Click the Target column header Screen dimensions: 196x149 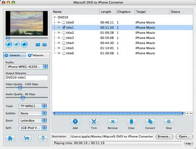pyautogui.click(x=152, y=12)
